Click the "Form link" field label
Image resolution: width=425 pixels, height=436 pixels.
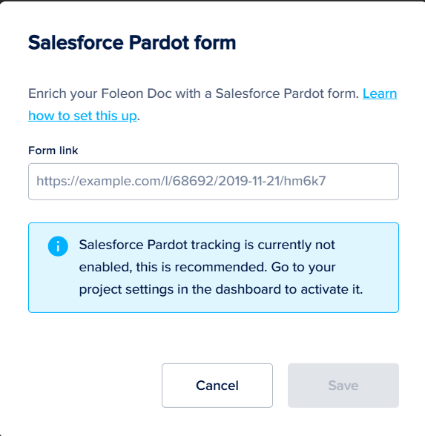point(53,151)
